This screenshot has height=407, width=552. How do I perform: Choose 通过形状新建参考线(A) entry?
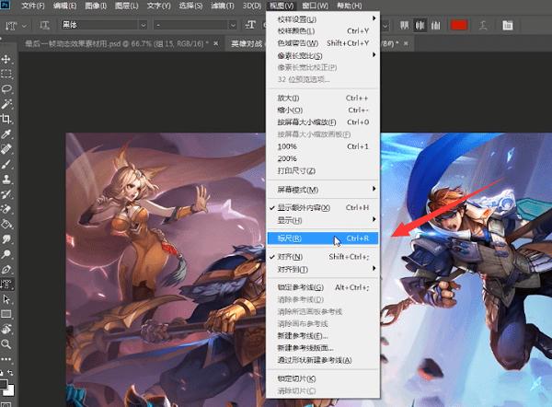click(x=322, y=360)
